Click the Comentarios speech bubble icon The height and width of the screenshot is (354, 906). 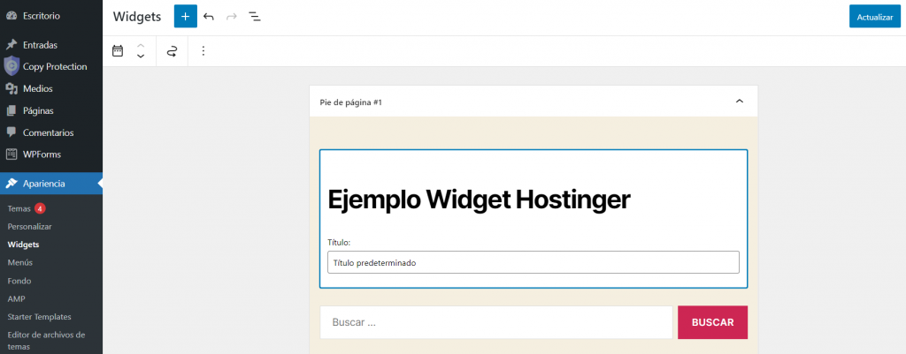point(12,132)
